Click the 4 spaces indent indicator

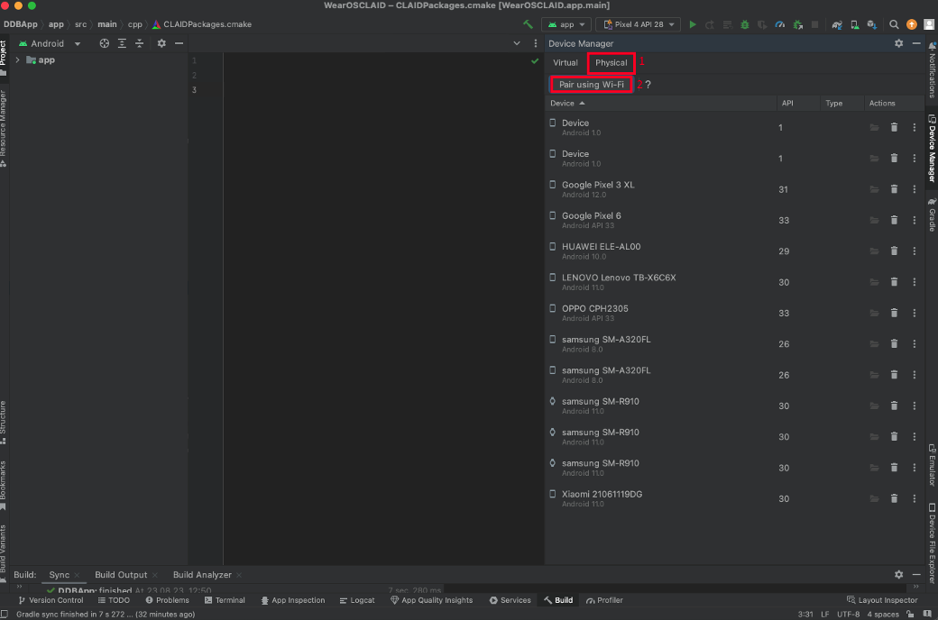tap(883, 614)
